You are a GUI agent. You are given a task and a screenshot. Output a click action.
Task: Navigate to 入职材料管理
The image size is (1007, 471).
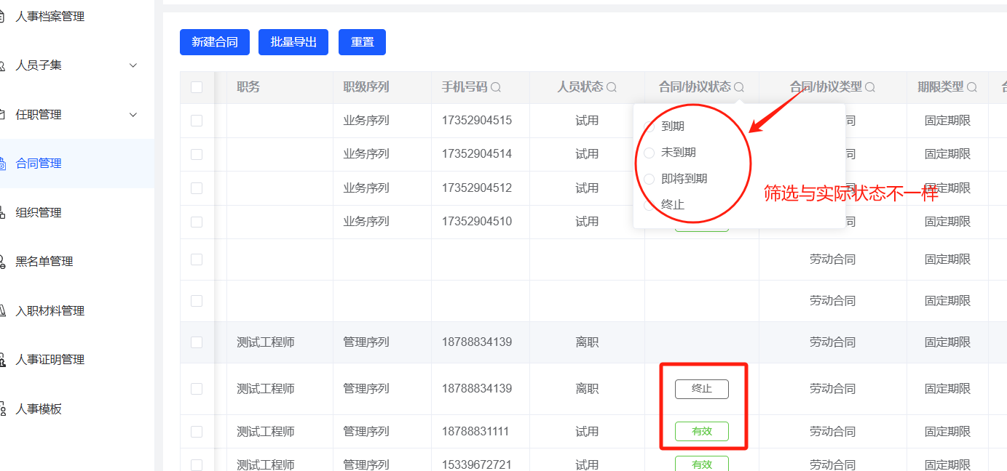click(50, 311)
